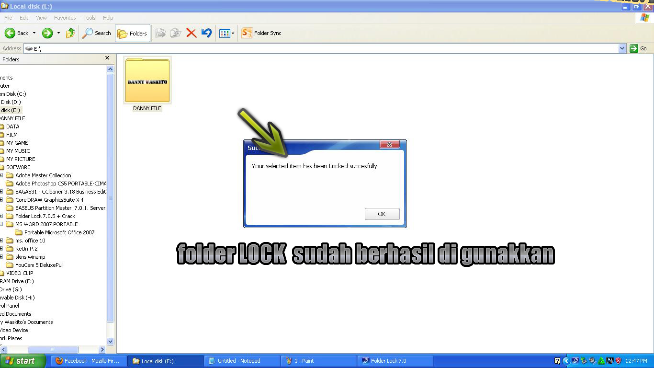Select VIDEO CLIP folder in the tree
This screenshot has width=654, height=368.
coord(20,273)
